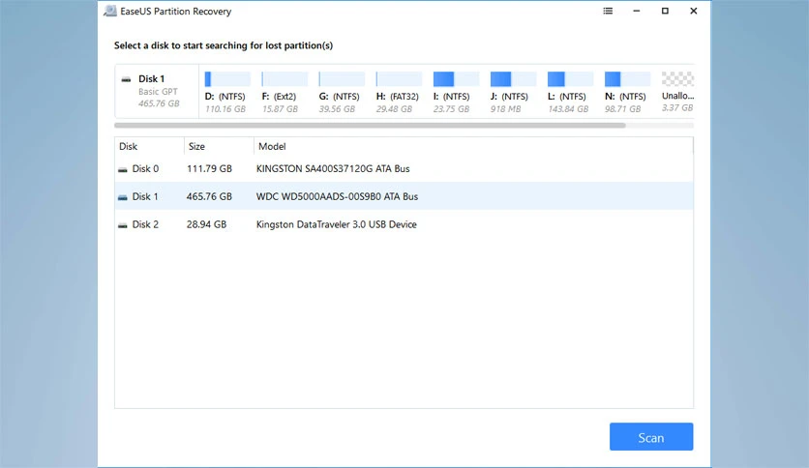
Task: Click the 15.87 GB size under F:
Action: coord(281,108)
